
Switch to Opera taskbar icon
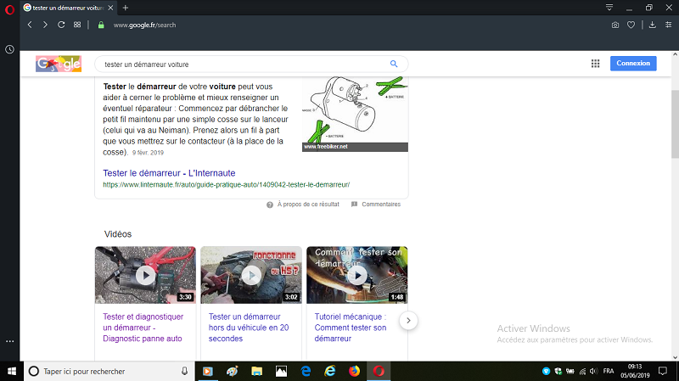point(379,372)
